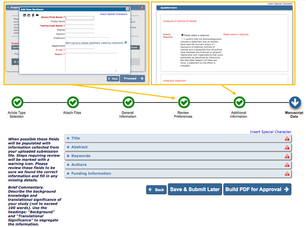Click the Institution input field
306x227 pixels.
point(87,39)
